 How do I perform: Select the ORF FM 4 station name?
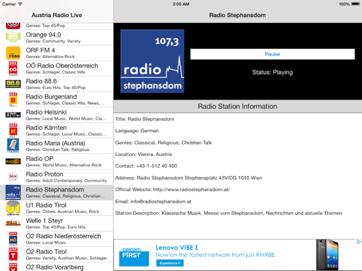coord(41,50)
